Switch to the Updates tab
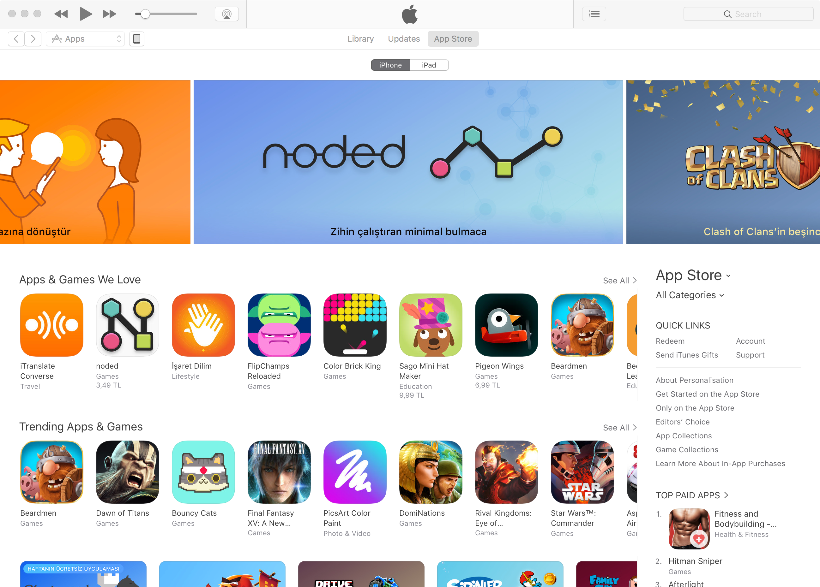The image size is (820, 587). pos(404,39)
